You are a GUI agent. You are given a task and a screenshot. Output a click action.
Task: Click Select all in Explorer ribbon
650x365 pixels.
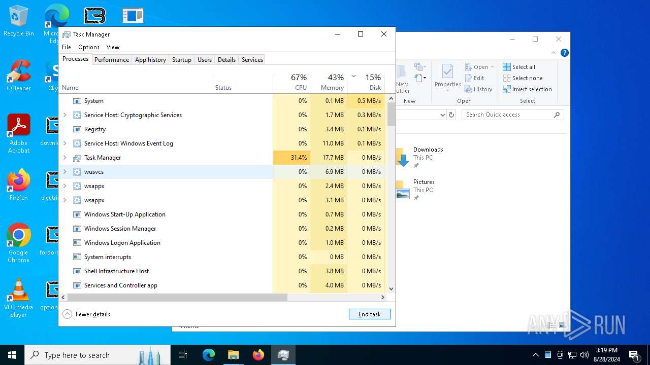click(x=519, y=67)
